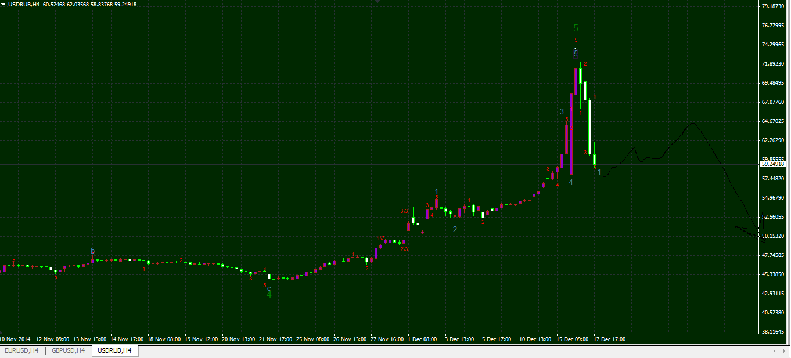This screenshot has height=358, width=791.
Task: Click the 12 Nov 09:00 time label
Action: coord(53,339)
